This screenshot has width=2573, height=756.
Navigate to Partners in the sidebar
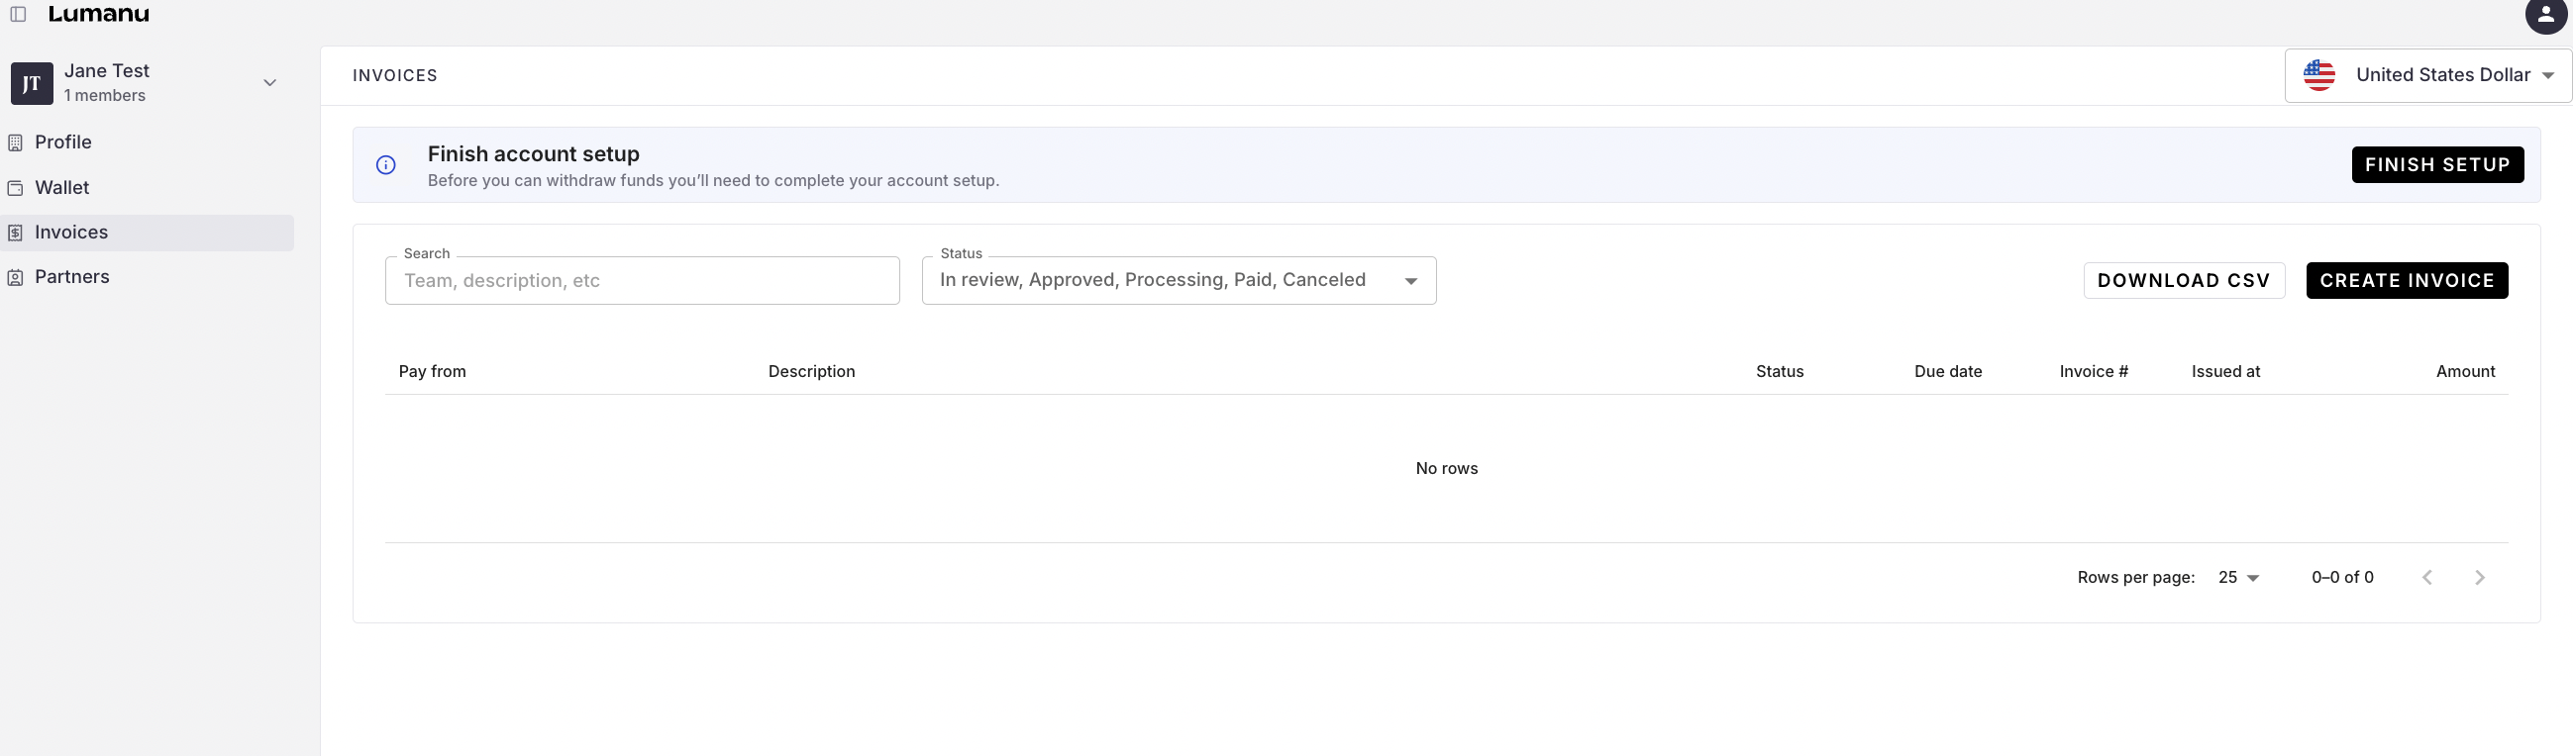click(x=72, y=277)
